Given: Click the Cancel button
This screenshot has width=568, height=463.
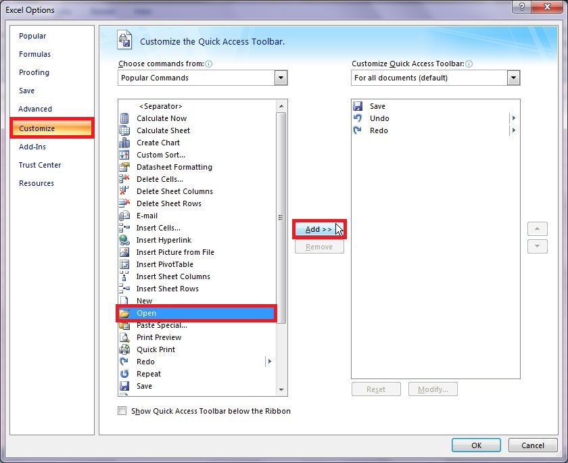Looking at the screenshot, I should point(533,445).
